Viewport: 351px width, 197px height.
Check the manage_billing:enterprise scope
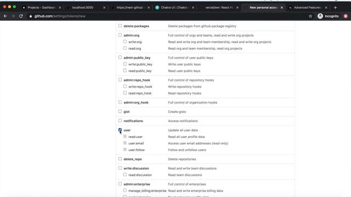tap(125, 190)
